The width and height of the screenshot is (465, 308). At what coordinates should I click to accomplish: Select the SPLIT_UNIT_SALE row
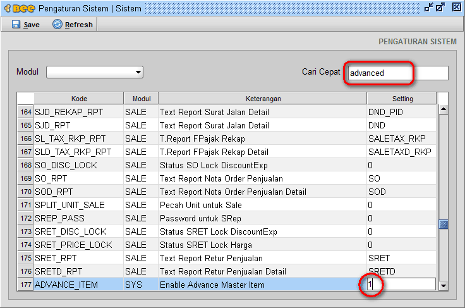tap(227, 205)
